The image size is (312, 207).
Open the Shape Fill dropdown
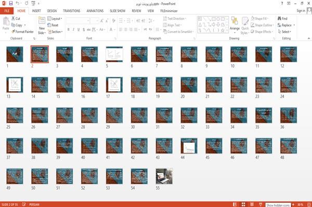pyautogui.click(x=259, y=19)
